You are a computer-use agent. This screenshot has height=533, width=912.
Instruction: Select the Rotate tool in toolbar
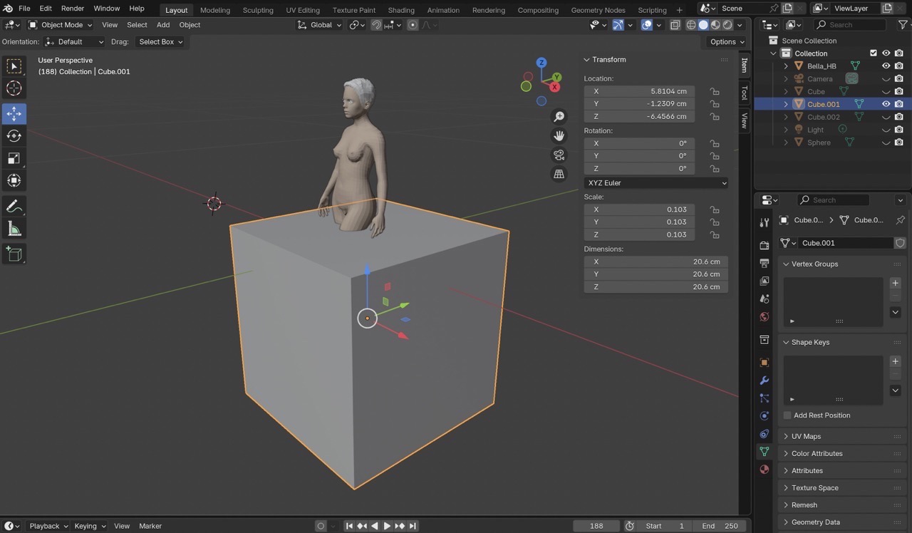14,135
